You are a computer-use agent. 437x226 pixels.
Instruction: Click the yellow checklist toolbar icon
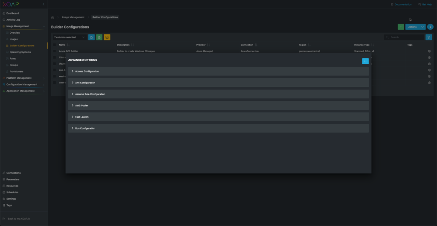[107, 37]
